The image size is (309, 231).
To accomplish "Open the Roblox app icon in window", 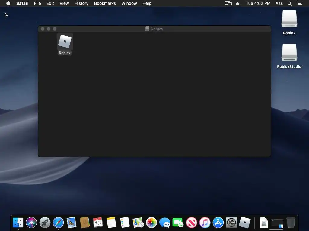I will point(65,42).
